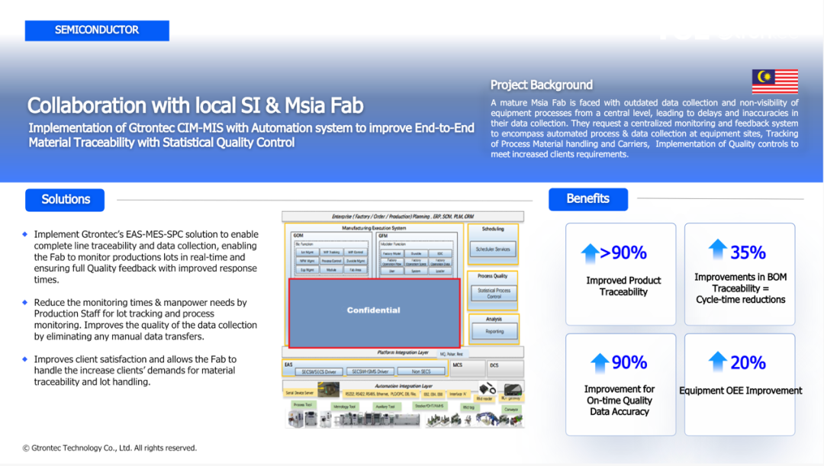Click the Equipment OEE Improvement text
Screen dimensions: 824x466
coord(740,390)
